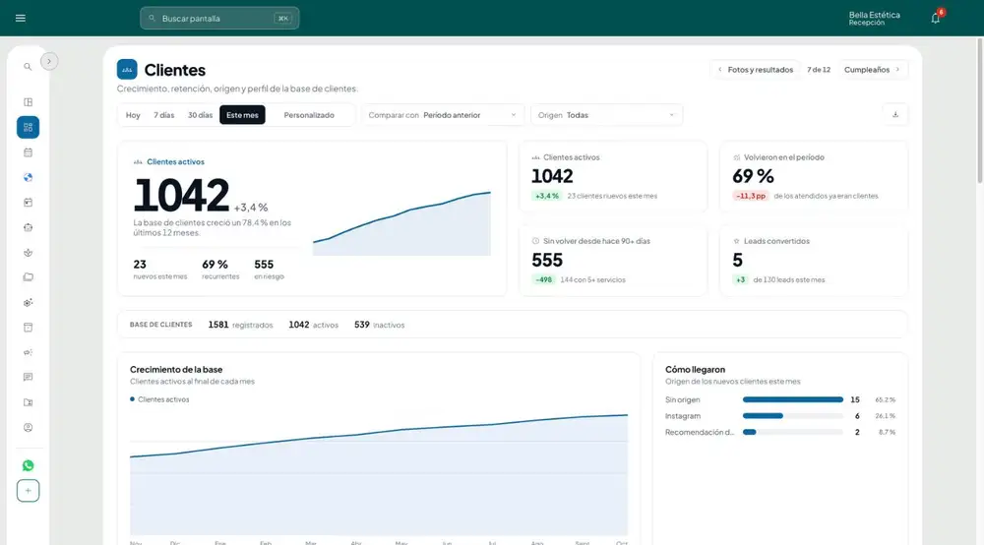The height and width of the screenshot is (545, 984).
Task: Open the Volvieron en el período card
Action: click(x=814, y=176)
